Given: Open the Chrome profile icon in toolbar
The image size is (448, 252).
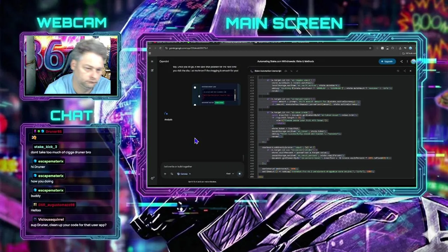Looking at the screenshot, I should point(411,48).
